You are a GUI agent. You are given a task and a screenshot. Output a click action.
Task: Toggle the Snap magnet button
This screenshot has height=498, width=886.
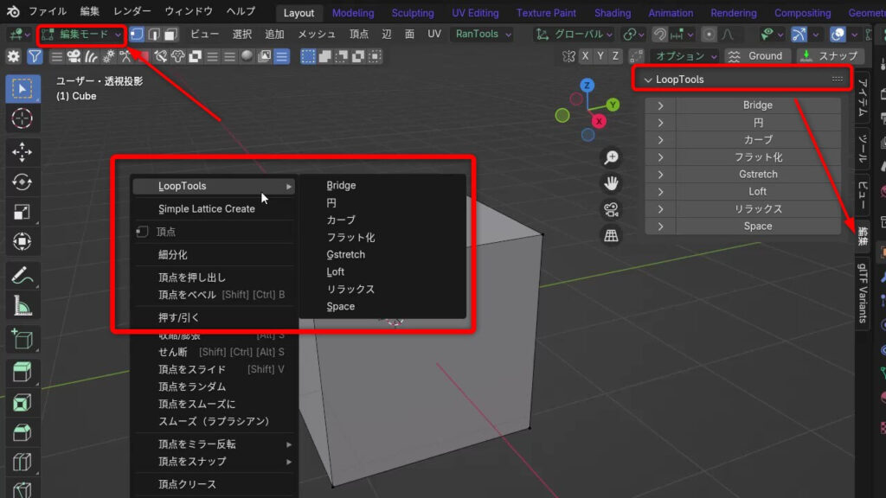[x=662, y=34]
